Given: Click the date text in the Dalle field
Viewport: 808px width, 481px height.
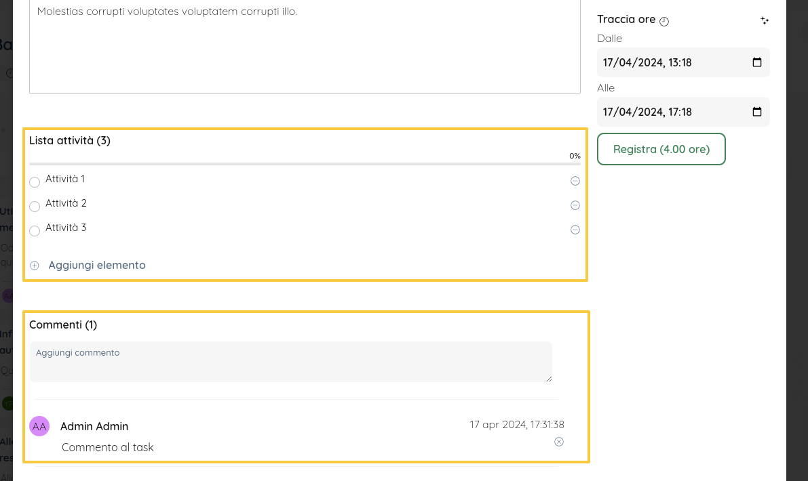Looking at the screenshot, I should [647, 62].
